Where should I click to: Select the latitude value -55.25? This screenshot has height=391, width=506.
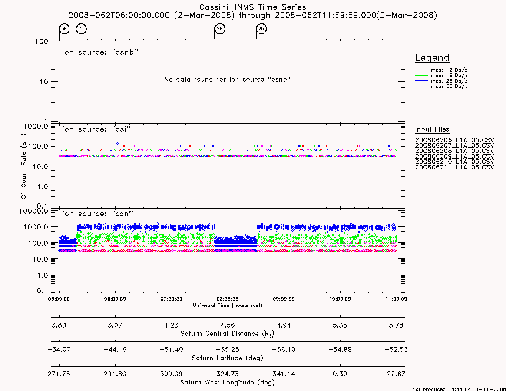[x=228, y=350]
